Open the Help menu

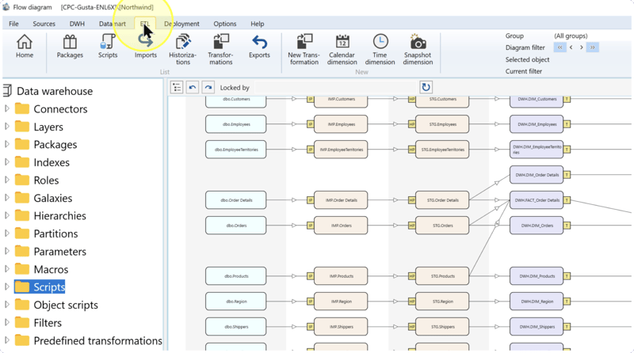coord(257,24)
